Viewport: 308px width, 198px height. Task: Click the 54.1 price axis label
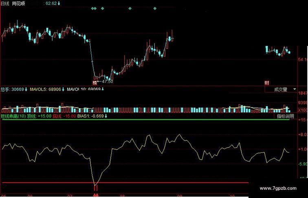point(303,60)
